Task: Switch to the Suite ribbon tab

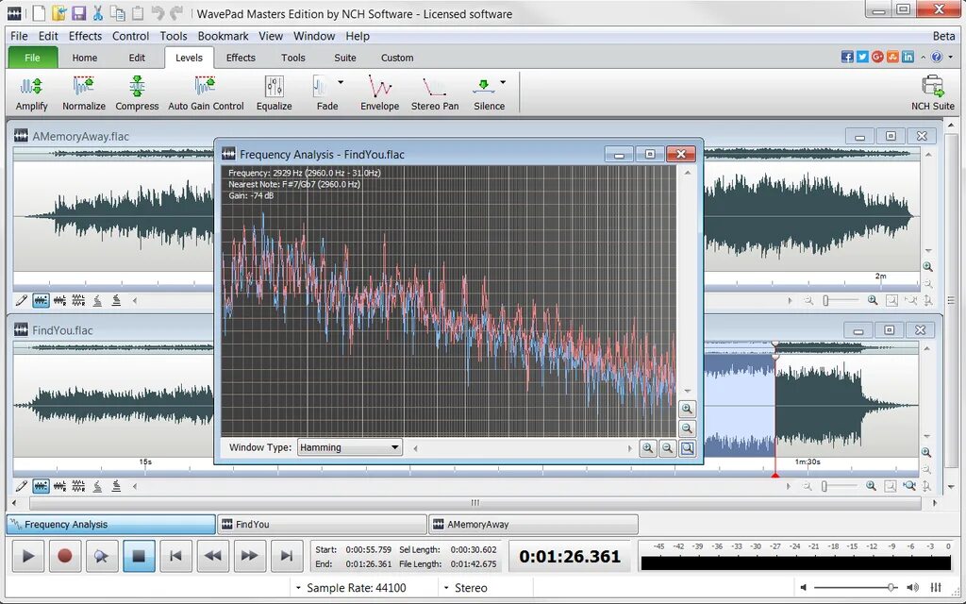Action: [x=345, y=58]
